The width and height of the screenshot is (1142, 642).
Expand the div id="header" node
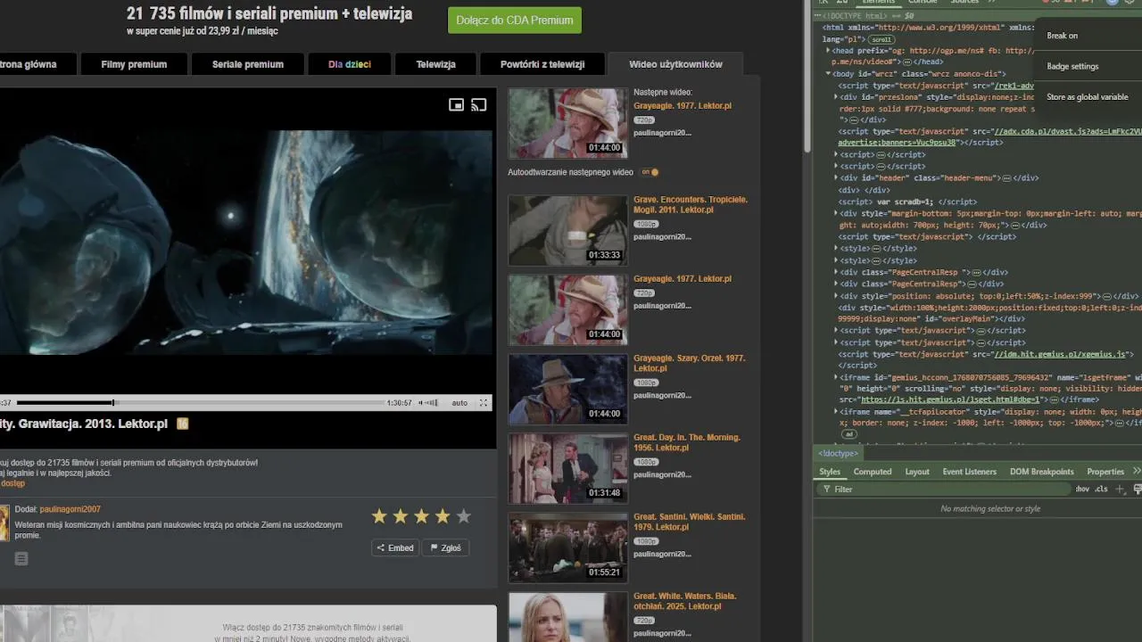(836, 178)
